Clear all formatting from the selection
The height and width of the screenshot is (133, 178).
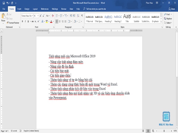(x=53, y=16)
